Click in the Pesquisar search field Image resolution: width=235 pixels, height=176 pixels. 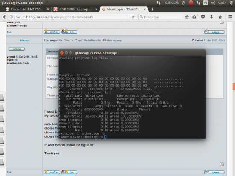click(x=160, y=17)
